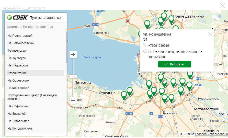This screenshot has height=138, width=228.
Task: Close the ул. Розенштейна info balloon
Action: 210,34
